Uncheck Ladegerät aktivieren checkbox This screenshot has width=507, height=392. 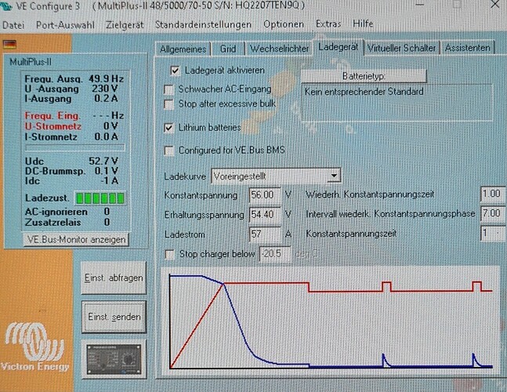click(175, 71)
